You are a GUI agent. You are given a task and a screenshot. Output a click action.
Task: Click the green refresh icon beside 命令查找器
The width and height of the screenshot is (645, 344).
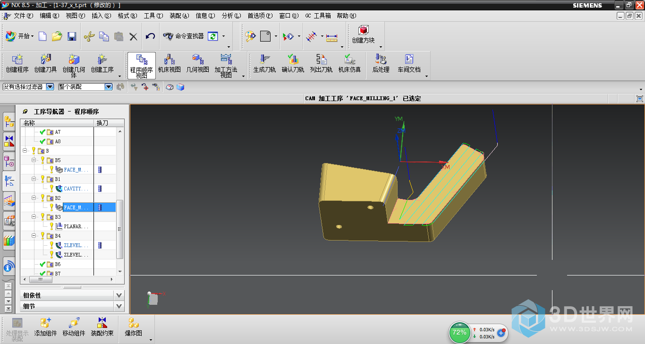click(x=213, y=36)
